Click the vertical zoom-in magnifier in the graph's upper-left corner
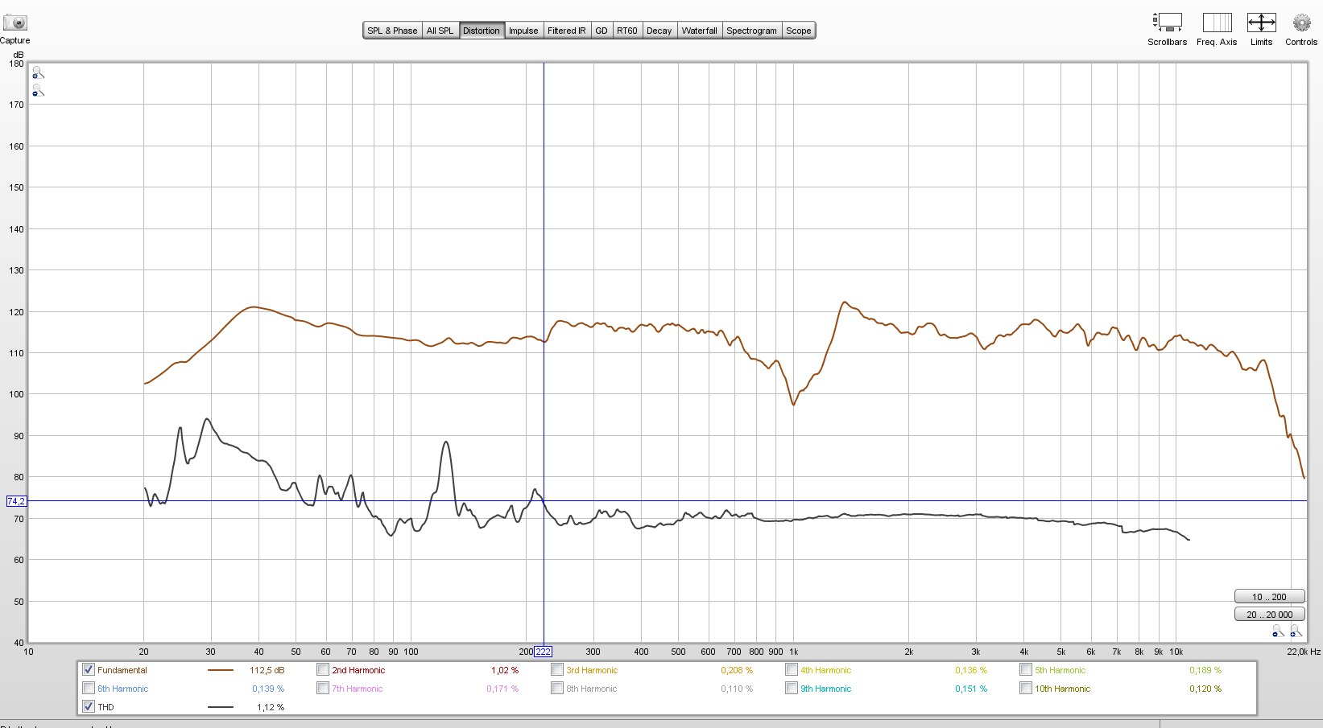 (38, 73)
